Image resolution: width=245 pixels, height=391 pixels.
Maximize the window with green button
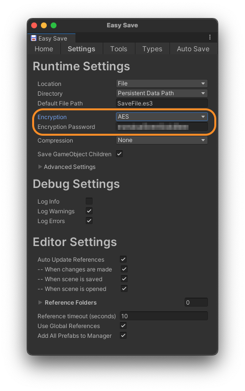point(54,25)
